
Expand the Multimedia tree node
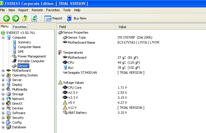point(3,89)
